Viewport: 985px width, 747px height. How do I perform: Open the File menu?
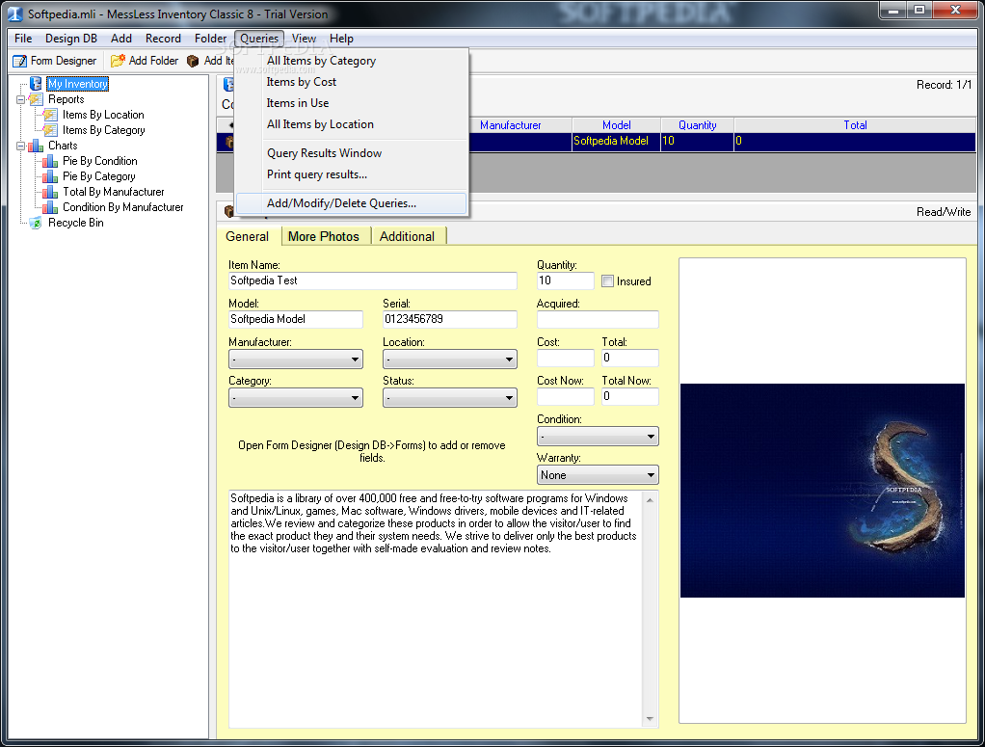[23, 39]
